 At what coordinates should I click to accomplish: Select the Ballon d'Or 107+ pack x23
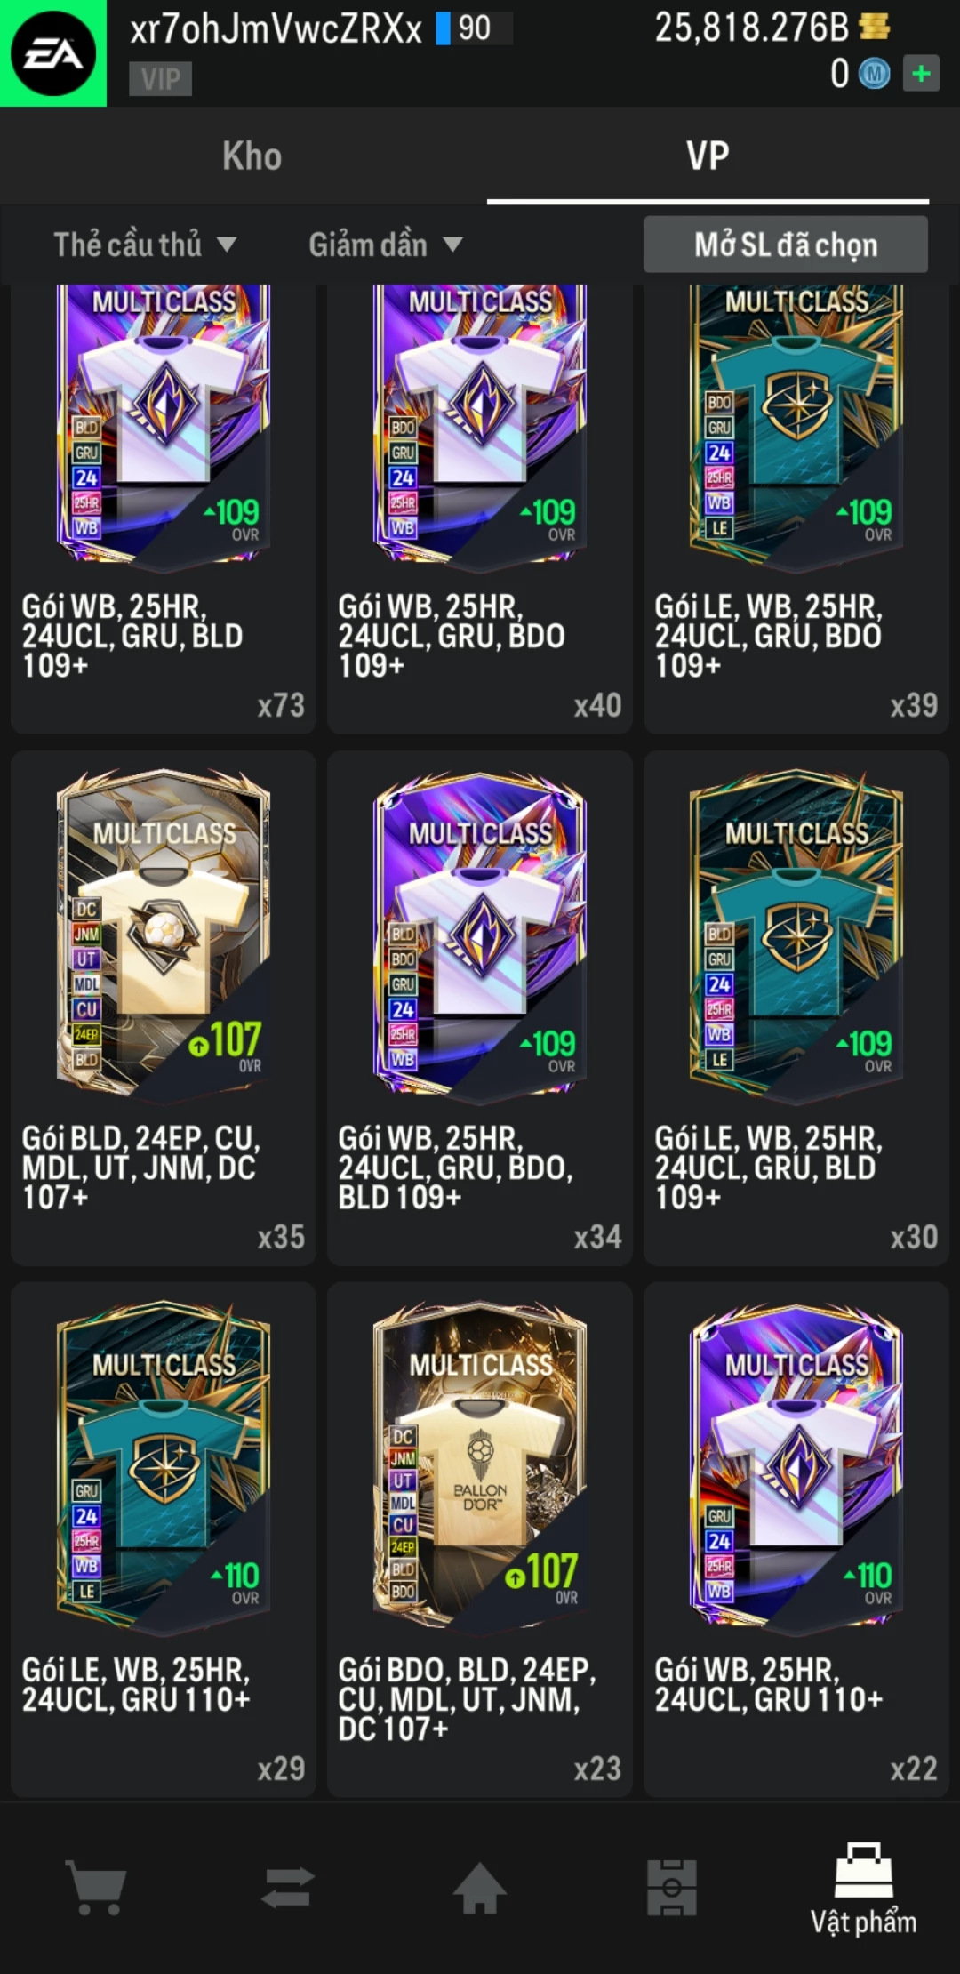[480, 1540]
